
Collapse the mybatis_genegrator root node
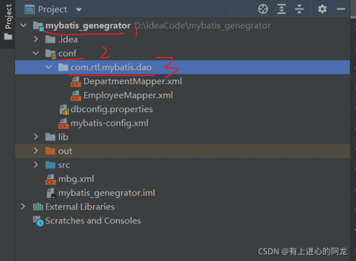click(23, 26)
